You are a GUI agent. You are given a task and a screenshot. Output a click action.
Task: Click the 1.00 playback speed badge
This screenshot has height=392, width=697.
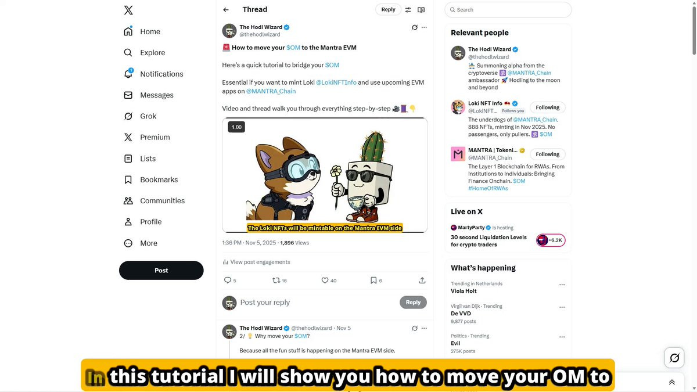[x=236, y=127]
